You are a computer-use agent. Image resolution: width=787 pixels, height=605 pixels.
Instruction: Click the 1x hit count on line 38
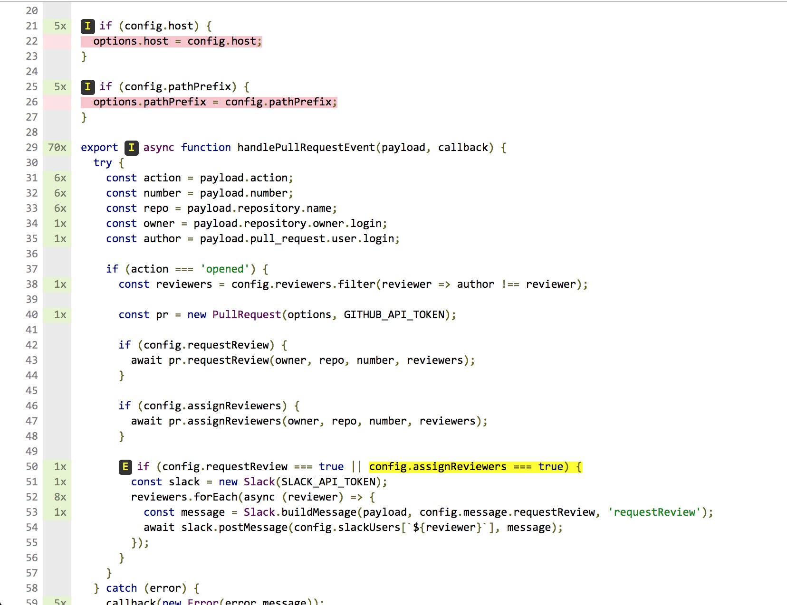click(x=60, y=284)
